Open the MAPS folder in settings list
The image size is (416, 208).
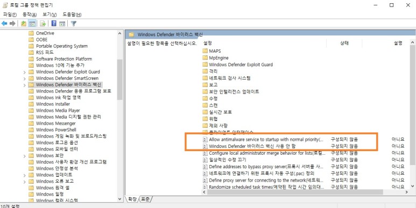coord(215,51)
